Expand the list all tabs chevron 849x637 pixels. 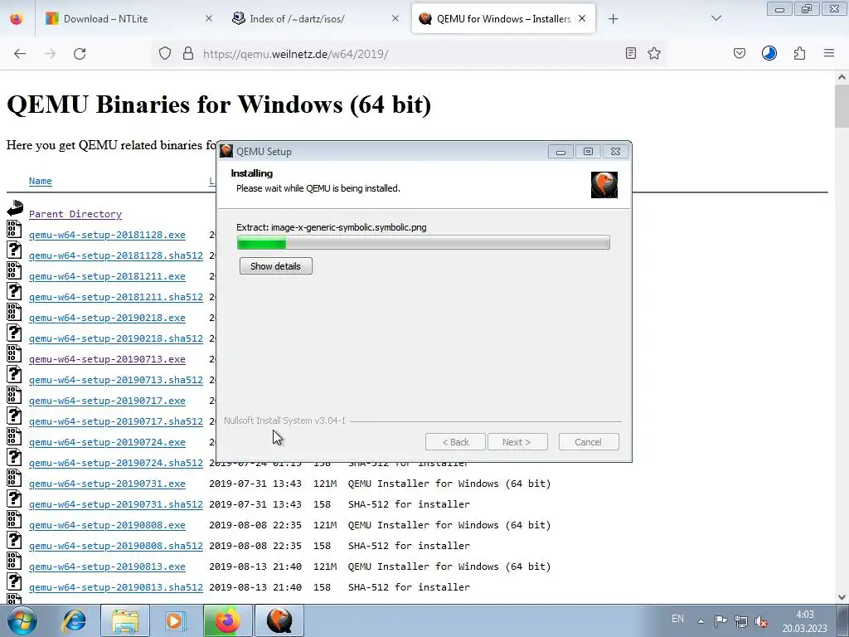coord(716,18)
